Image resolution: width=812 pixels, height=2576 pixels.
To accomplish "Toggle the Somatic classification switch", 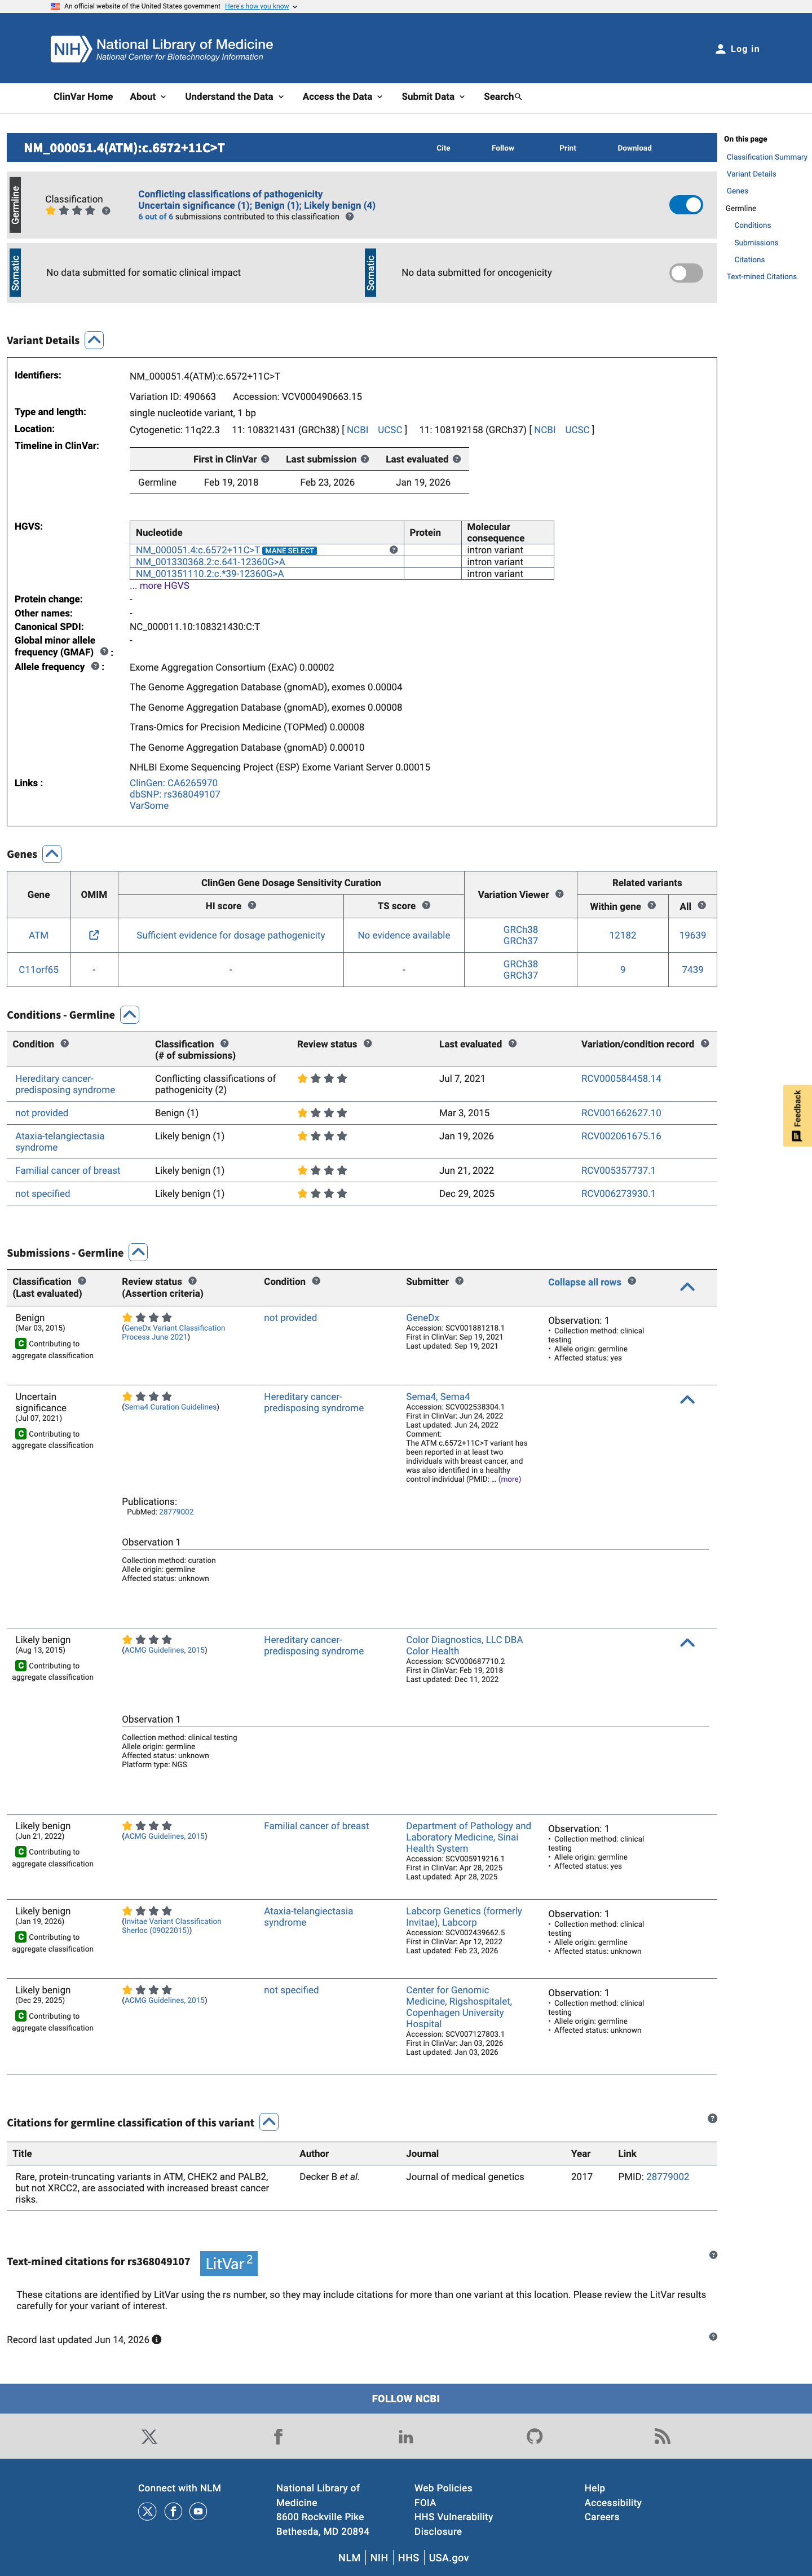I will [686, 273].
